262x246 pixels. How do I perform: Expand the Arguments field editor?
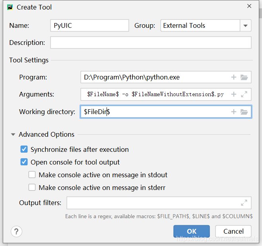(244, 94)
